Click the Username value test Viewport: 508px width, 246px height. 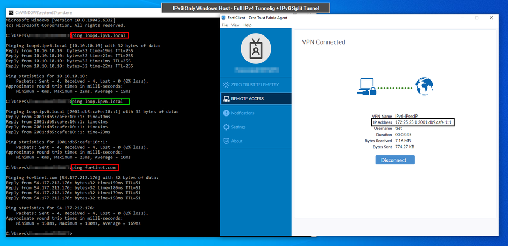tap(398, 128)
